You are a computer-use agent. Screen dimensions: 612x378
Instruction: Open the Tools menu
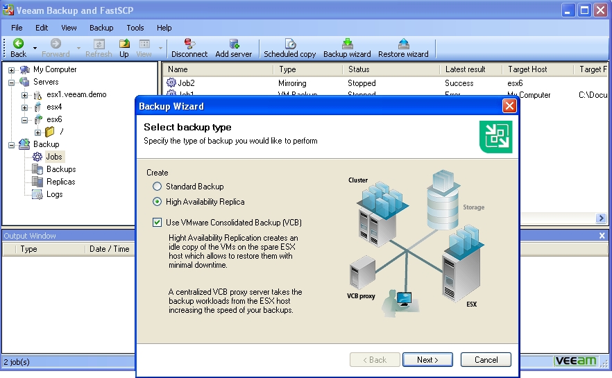click(x=135, y=28)
